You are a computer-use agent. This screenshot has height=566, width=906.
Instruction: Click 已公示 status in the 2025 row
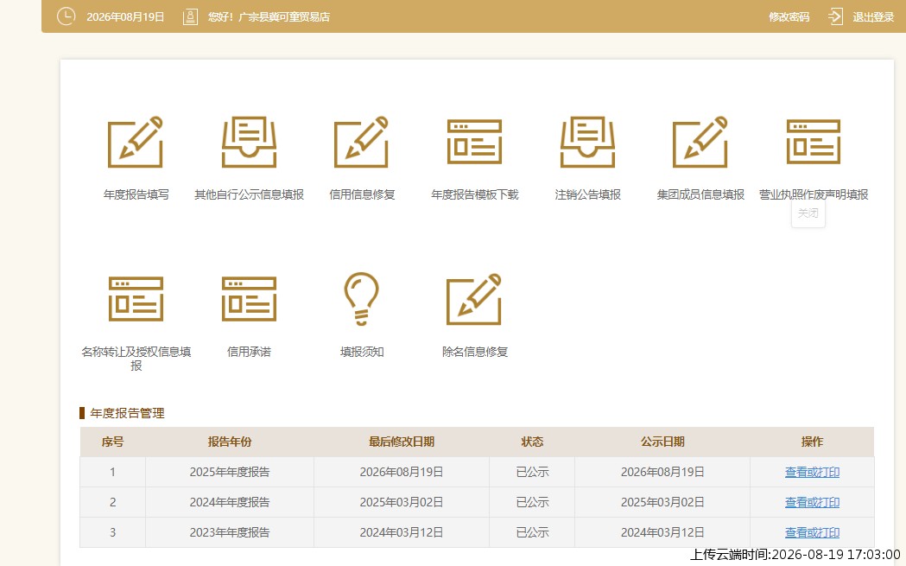(532, 472)
